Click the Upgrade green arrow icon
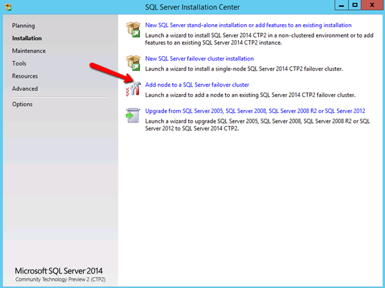 [133, 115]
